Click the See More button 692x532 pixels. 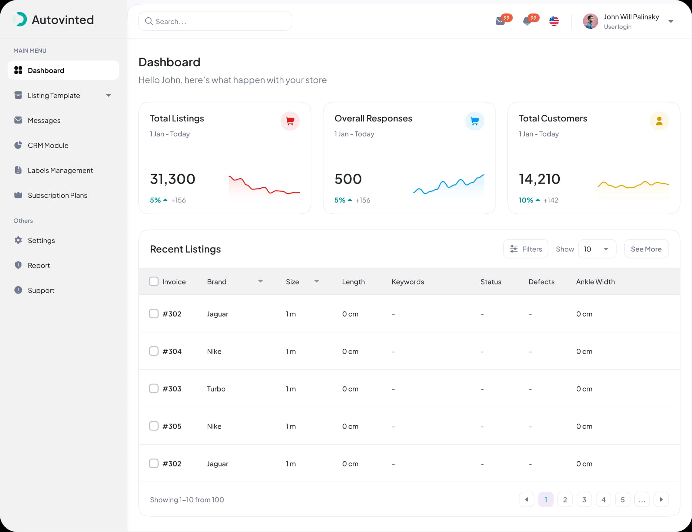(x=646, y=249)
